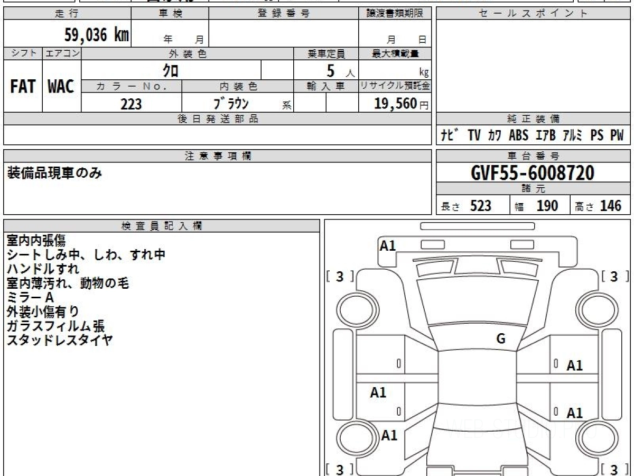Click the G mark on the windshield

(501, 339)
